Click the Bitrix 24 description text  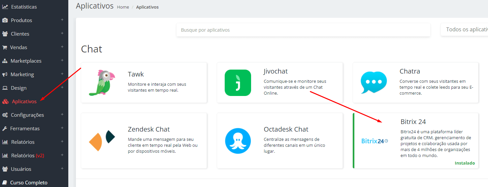(436, 143)
